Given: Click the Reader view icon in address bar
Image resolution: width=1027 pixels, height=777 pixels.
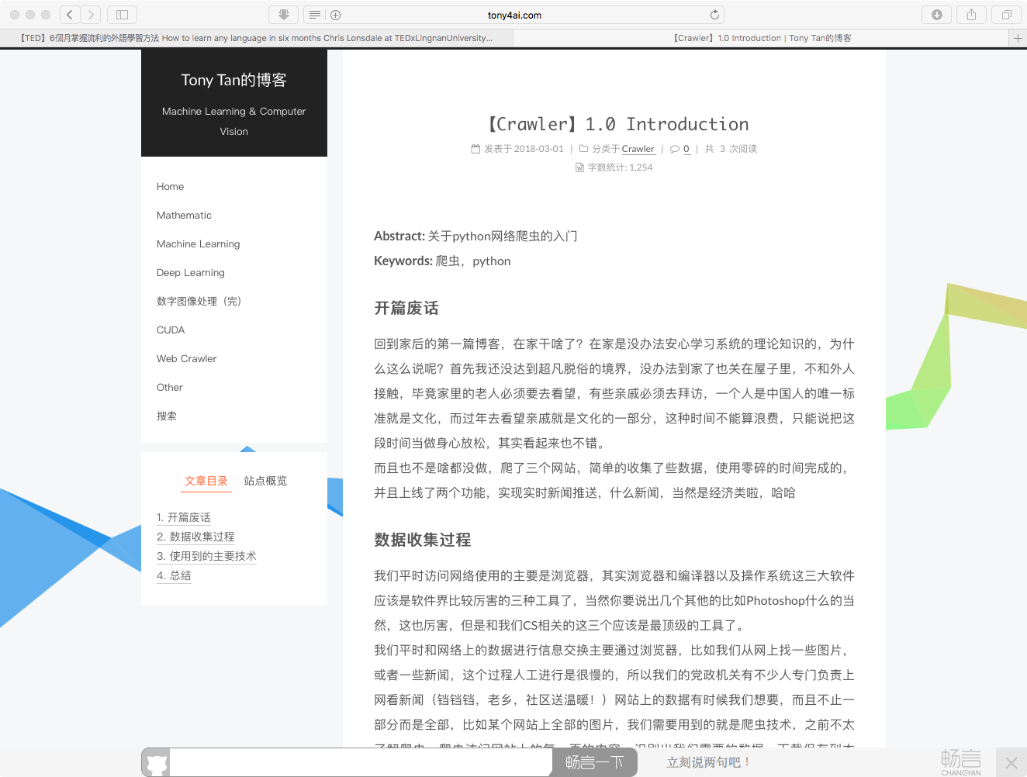Looking at the screenshot, I should pos(314,15).
